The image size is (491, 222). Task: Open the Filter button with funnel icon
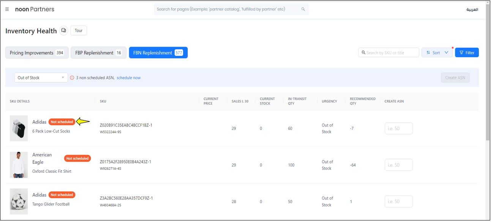[467, 53]
